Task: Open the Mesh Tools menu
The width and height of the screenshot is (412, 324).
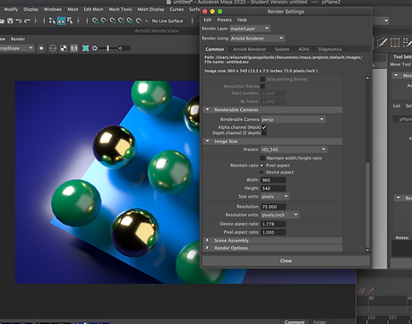Action: click(120, 9)
